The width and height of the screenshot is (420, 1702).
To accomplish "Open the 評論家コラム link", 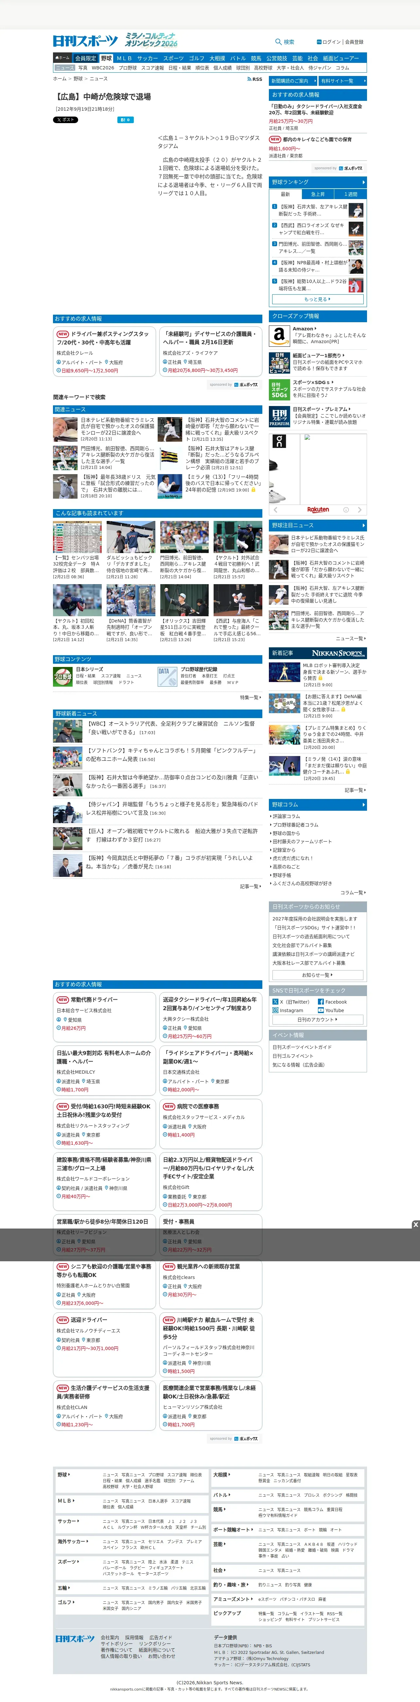I will click(286, 816).
